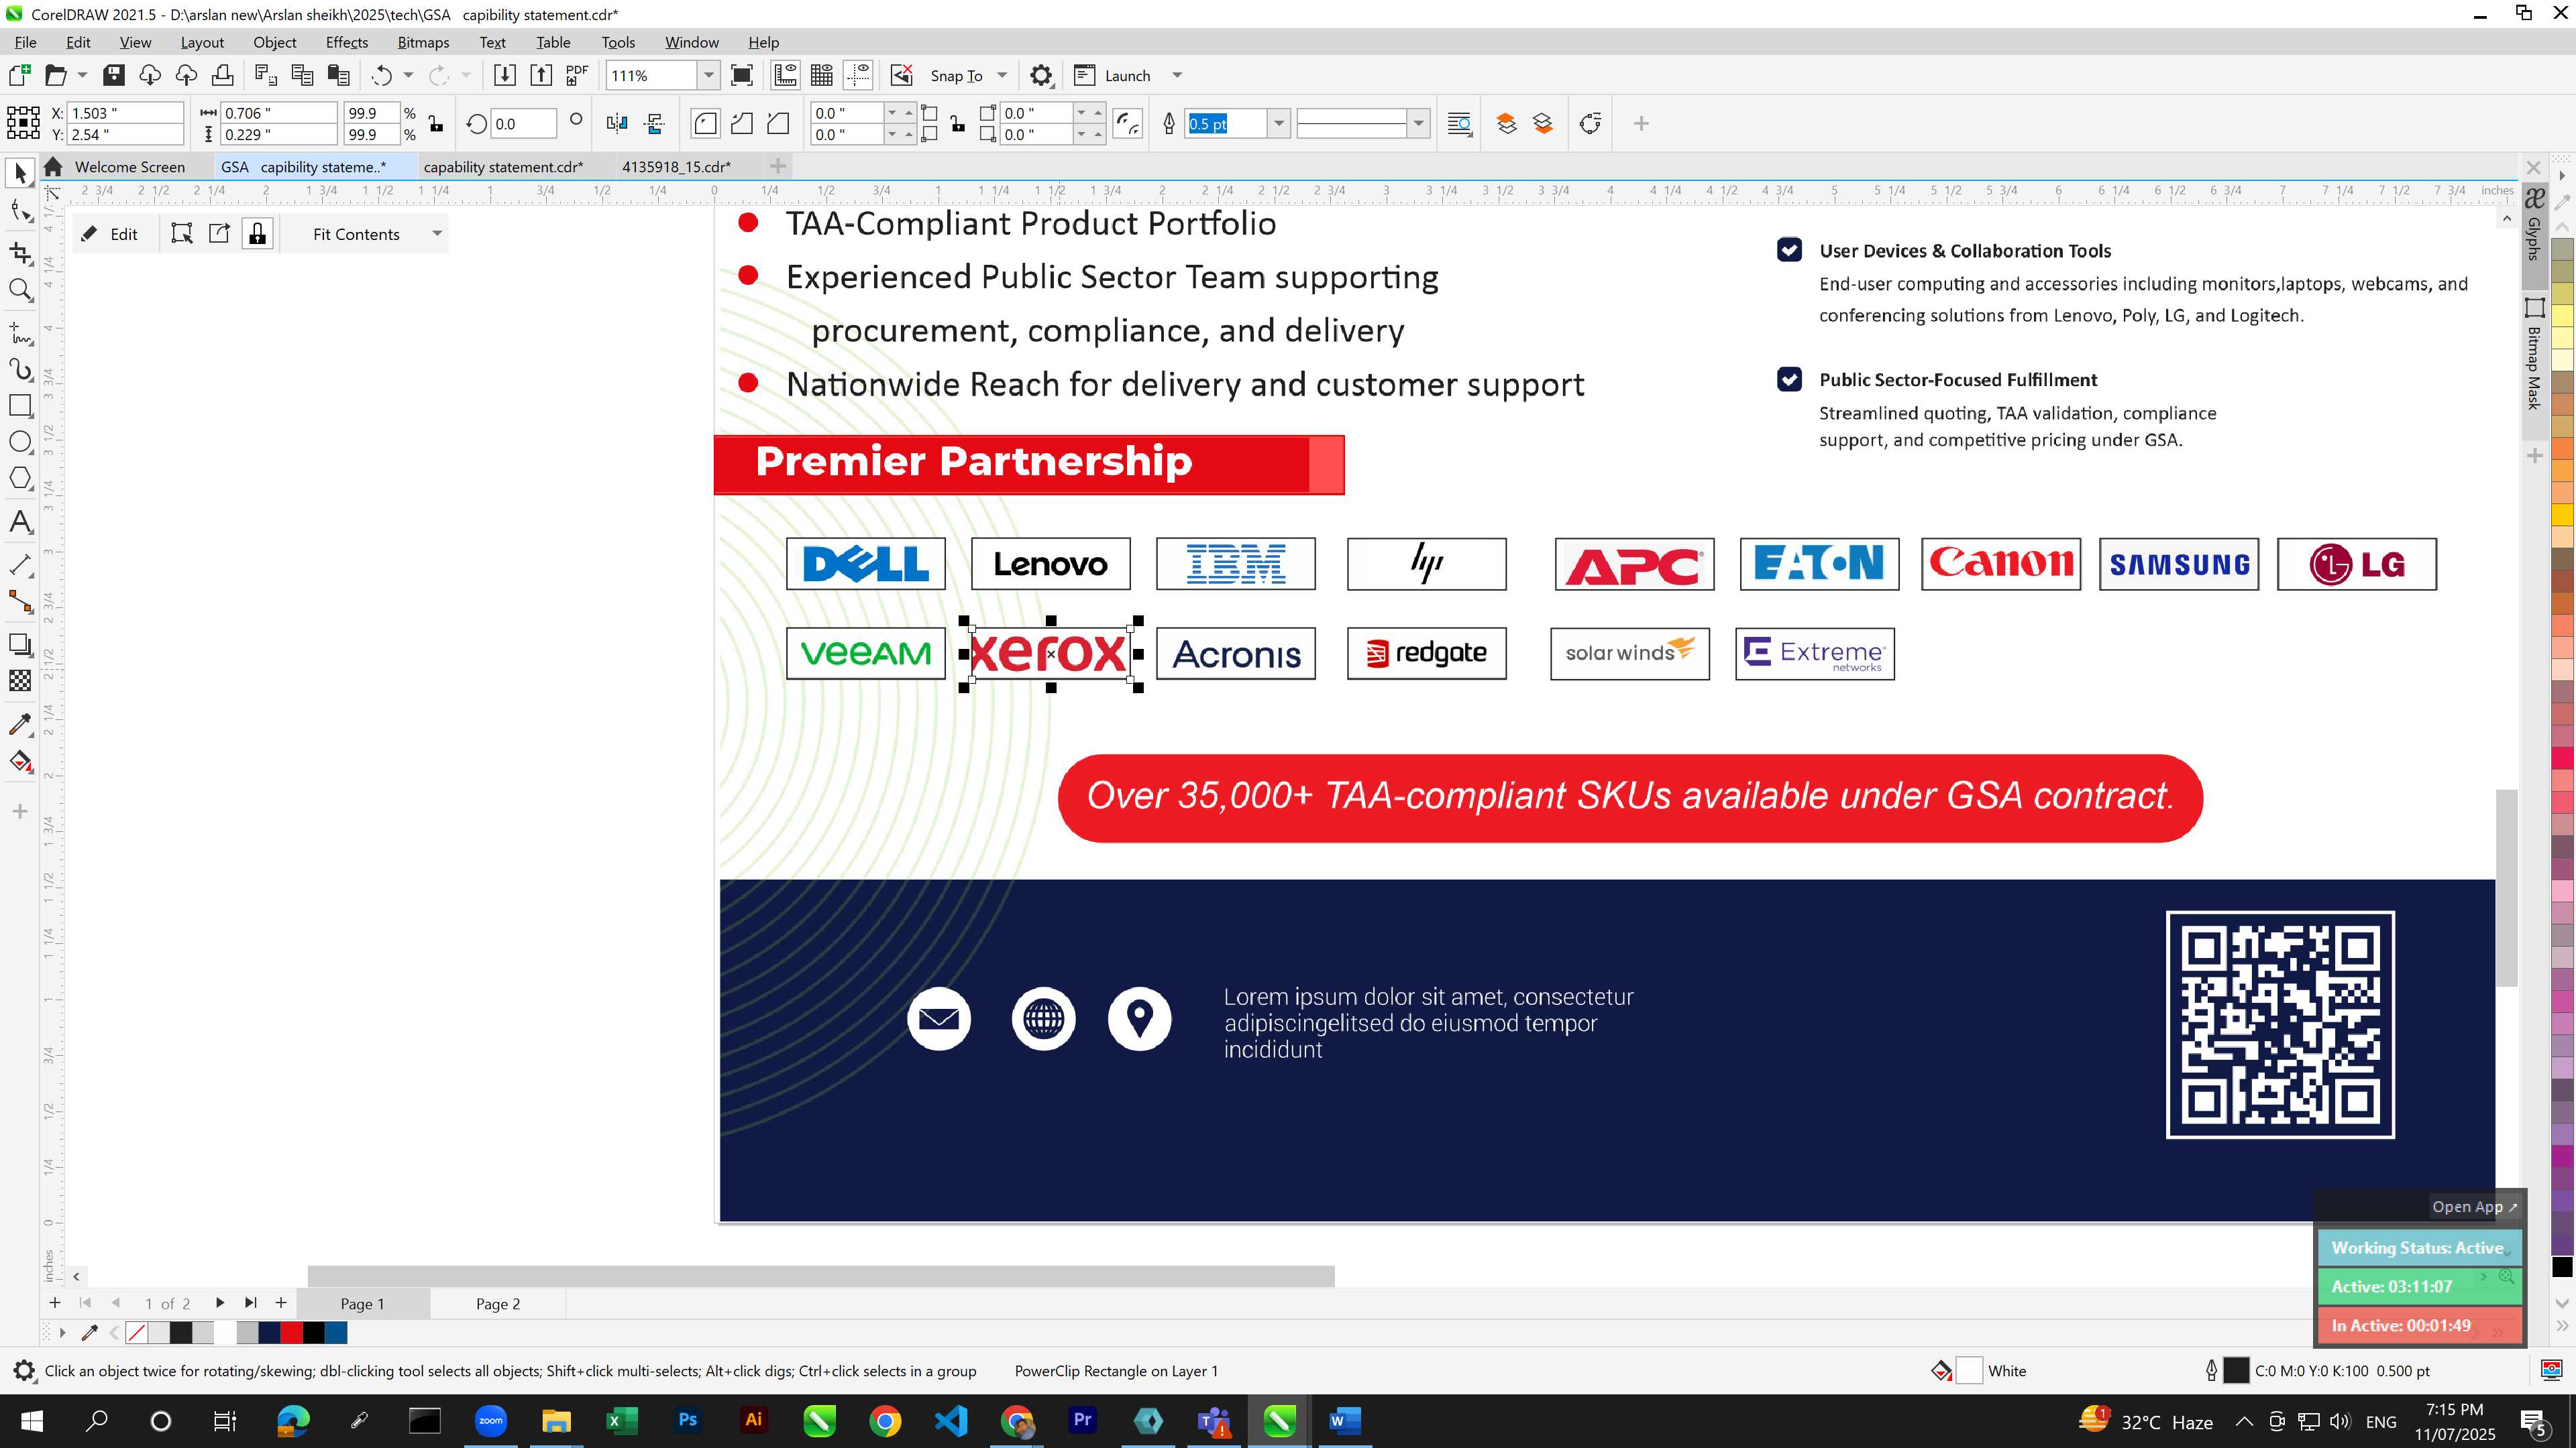Viewport: 2576px width, 1448px height.
Task: Click the To front of layer icon
Action: click(x=1506, y=124)
